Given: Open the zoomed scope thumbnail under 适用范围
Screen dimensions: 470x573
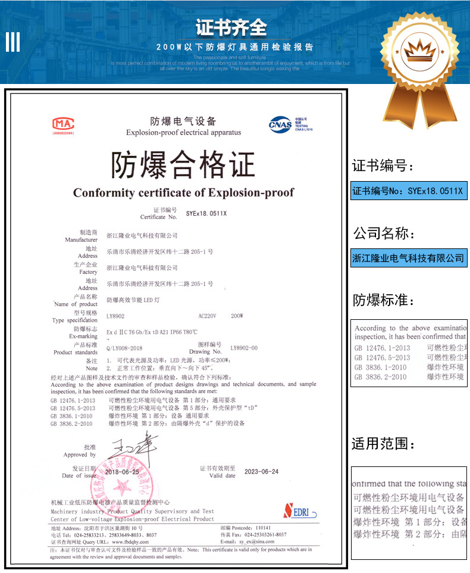Looking at the screenshot, I should [x=409, y=513].
